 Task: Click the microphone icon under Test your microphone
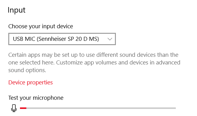pyautogui.click(x=14, y=108)
